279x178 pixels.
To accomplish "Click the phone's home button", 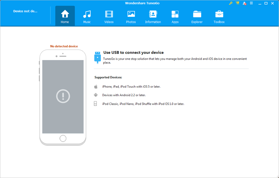I will 63,138.
